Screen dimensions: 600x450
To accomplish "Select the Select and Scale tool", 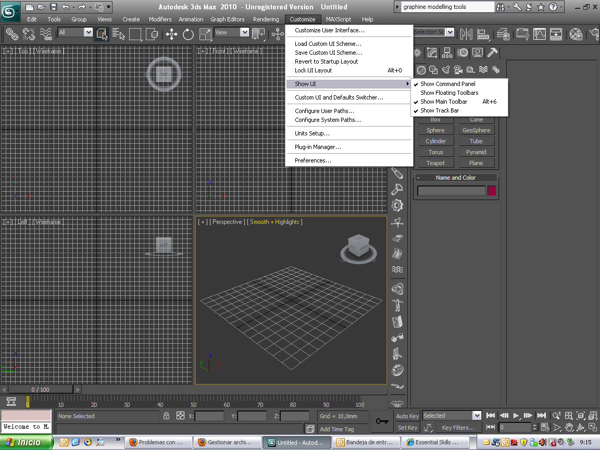I will coord(205,34).
